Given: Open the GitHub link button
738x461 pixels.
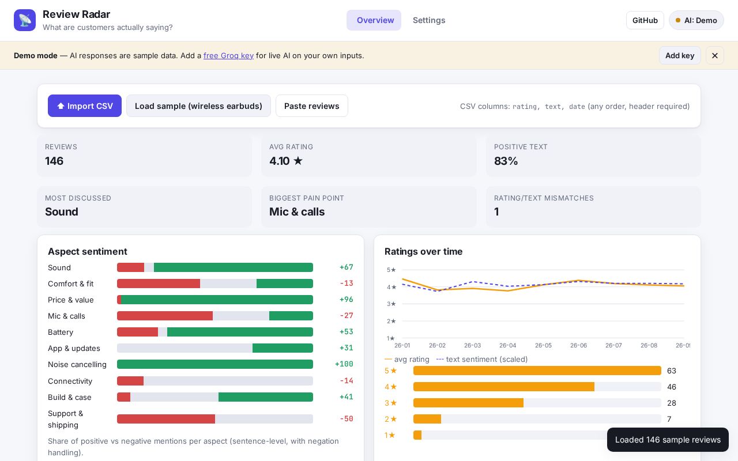Looking at the screenshot, I should 645,20.
